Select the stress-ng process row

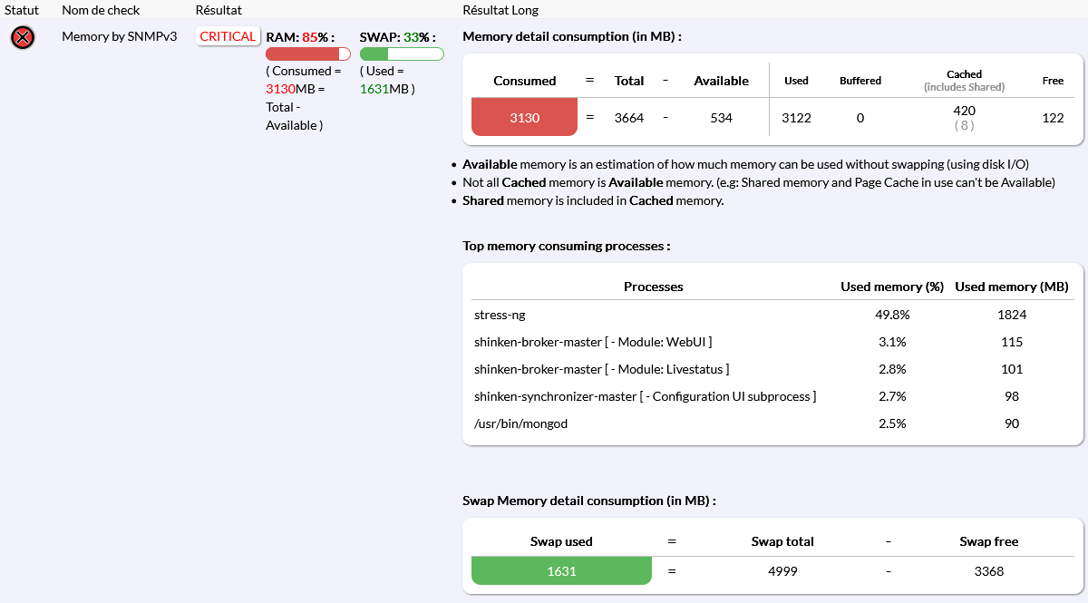point(500,316)
